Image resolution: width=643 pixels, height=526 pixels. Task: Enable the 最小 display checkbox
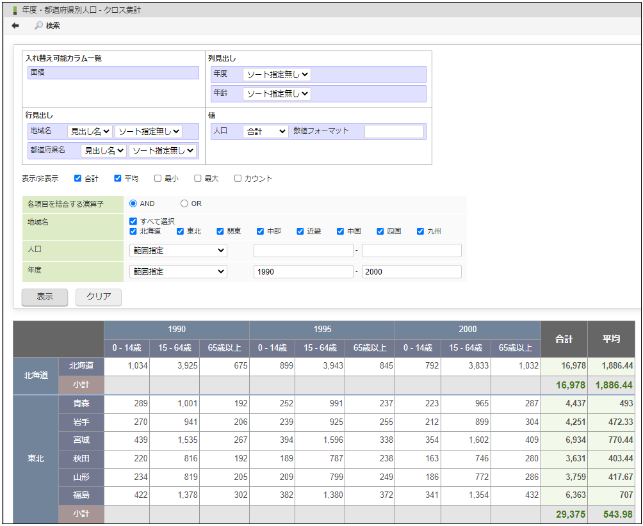158,178
